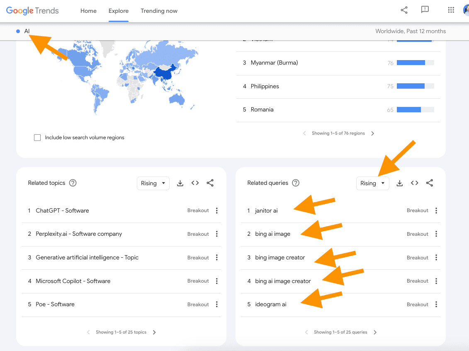Embed the Related topics widget
This screenshot has width=469, height=351.
(195, 183)
